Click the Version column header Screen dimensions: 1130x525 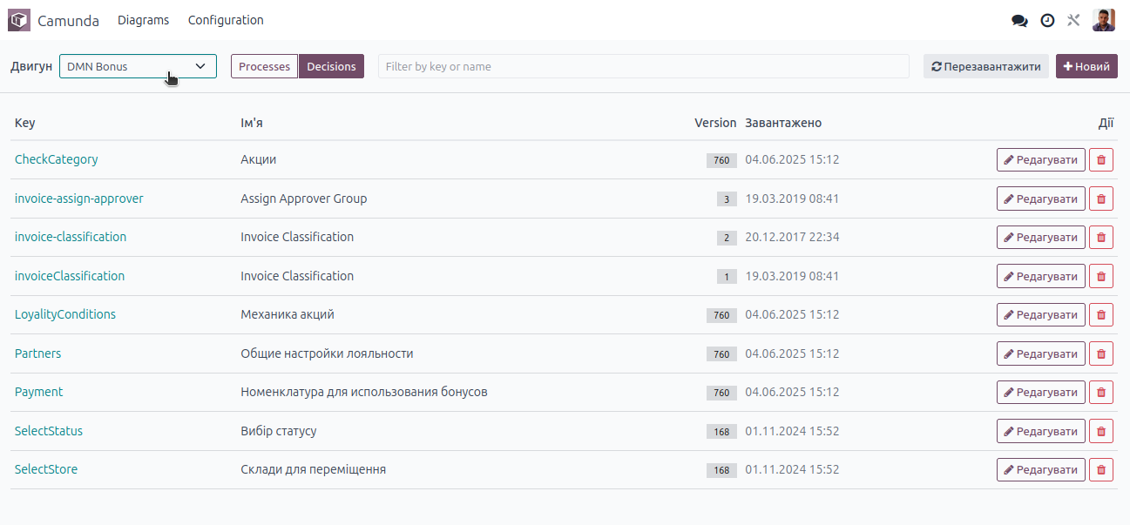click(x=715, y=123)
